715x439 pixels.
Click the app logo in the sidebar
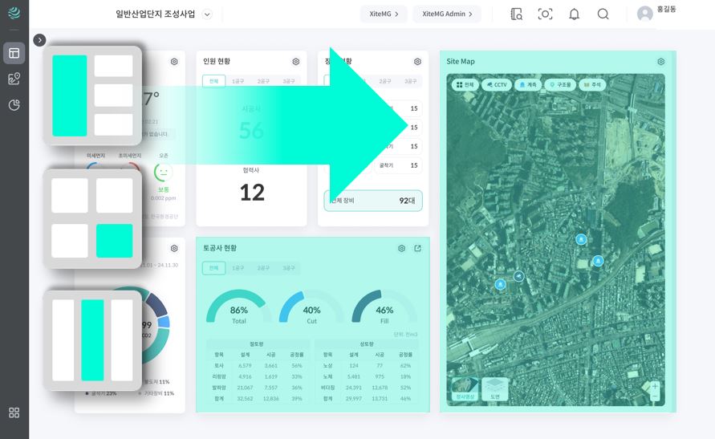pos(14,13)
